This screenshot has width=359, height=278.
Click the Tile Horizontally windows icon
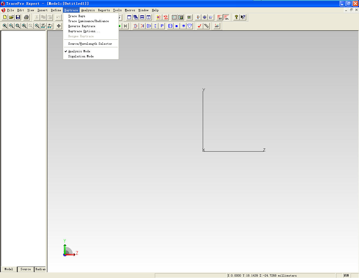(142, 17)
